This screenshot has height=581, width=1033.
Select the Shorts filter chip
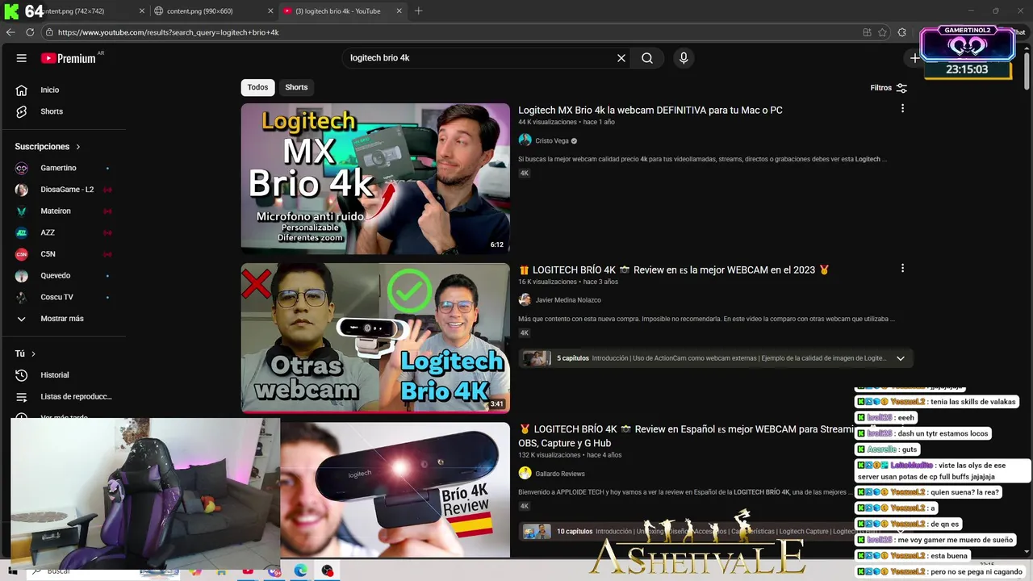point(296,87)
